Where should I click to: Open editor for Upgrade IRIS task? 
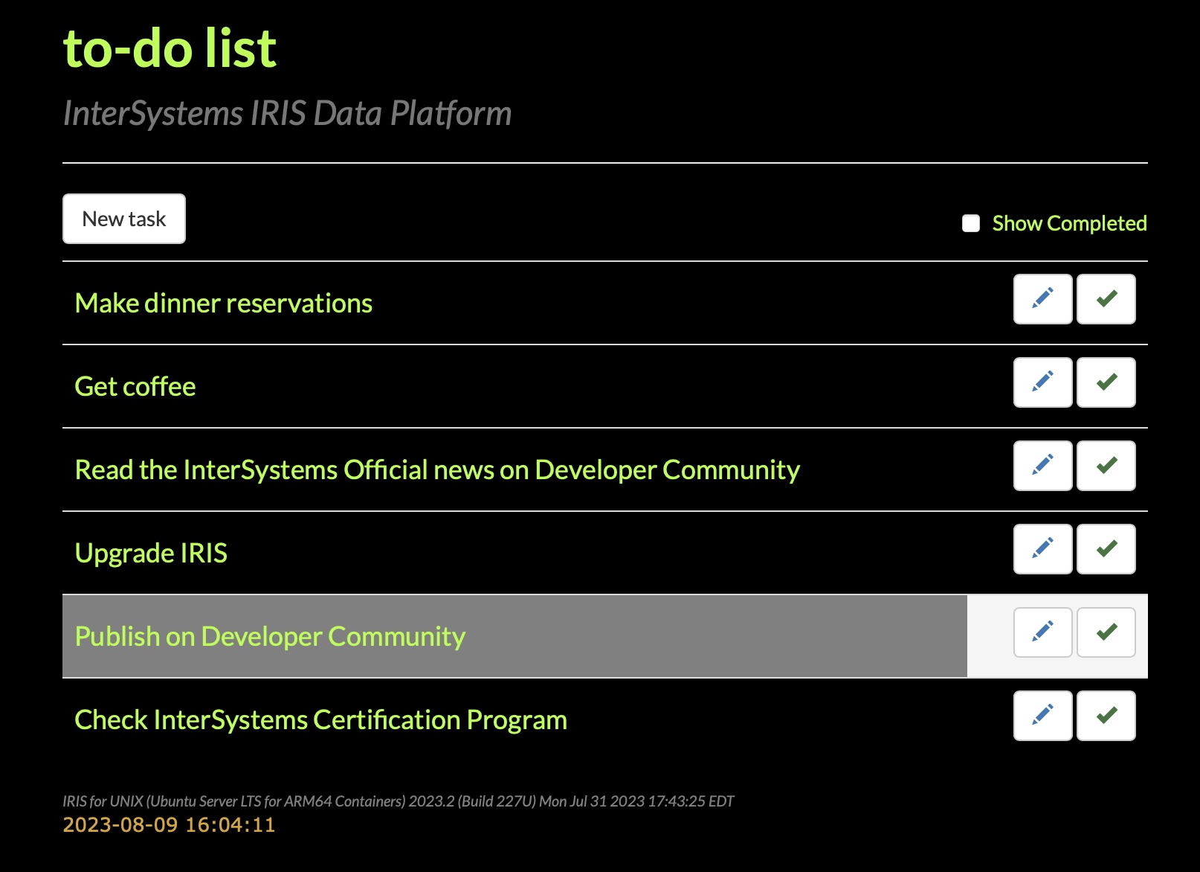pos(1042,549)
